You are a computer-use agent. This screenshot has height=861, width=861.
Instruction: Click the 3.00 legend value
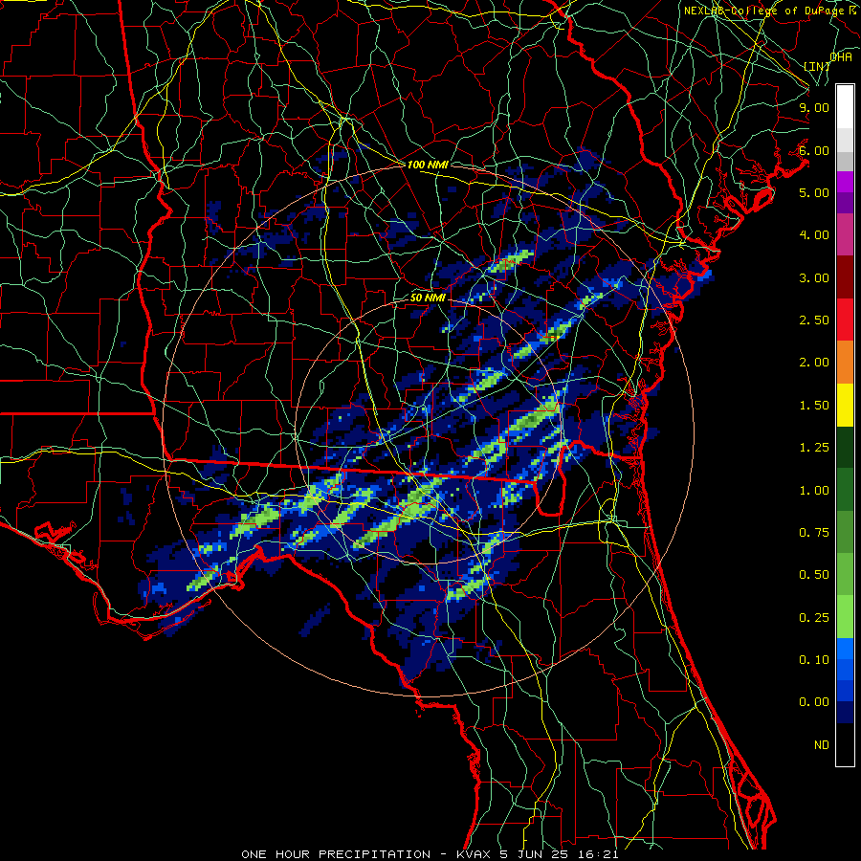[814, 277]
